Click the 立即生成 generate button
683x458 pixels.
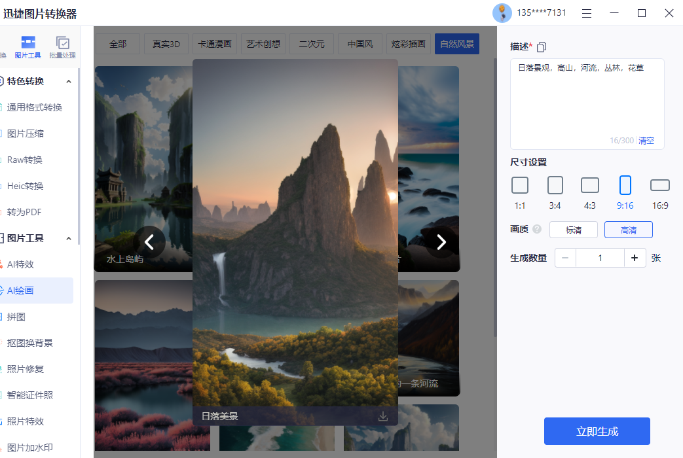(596, 431)
